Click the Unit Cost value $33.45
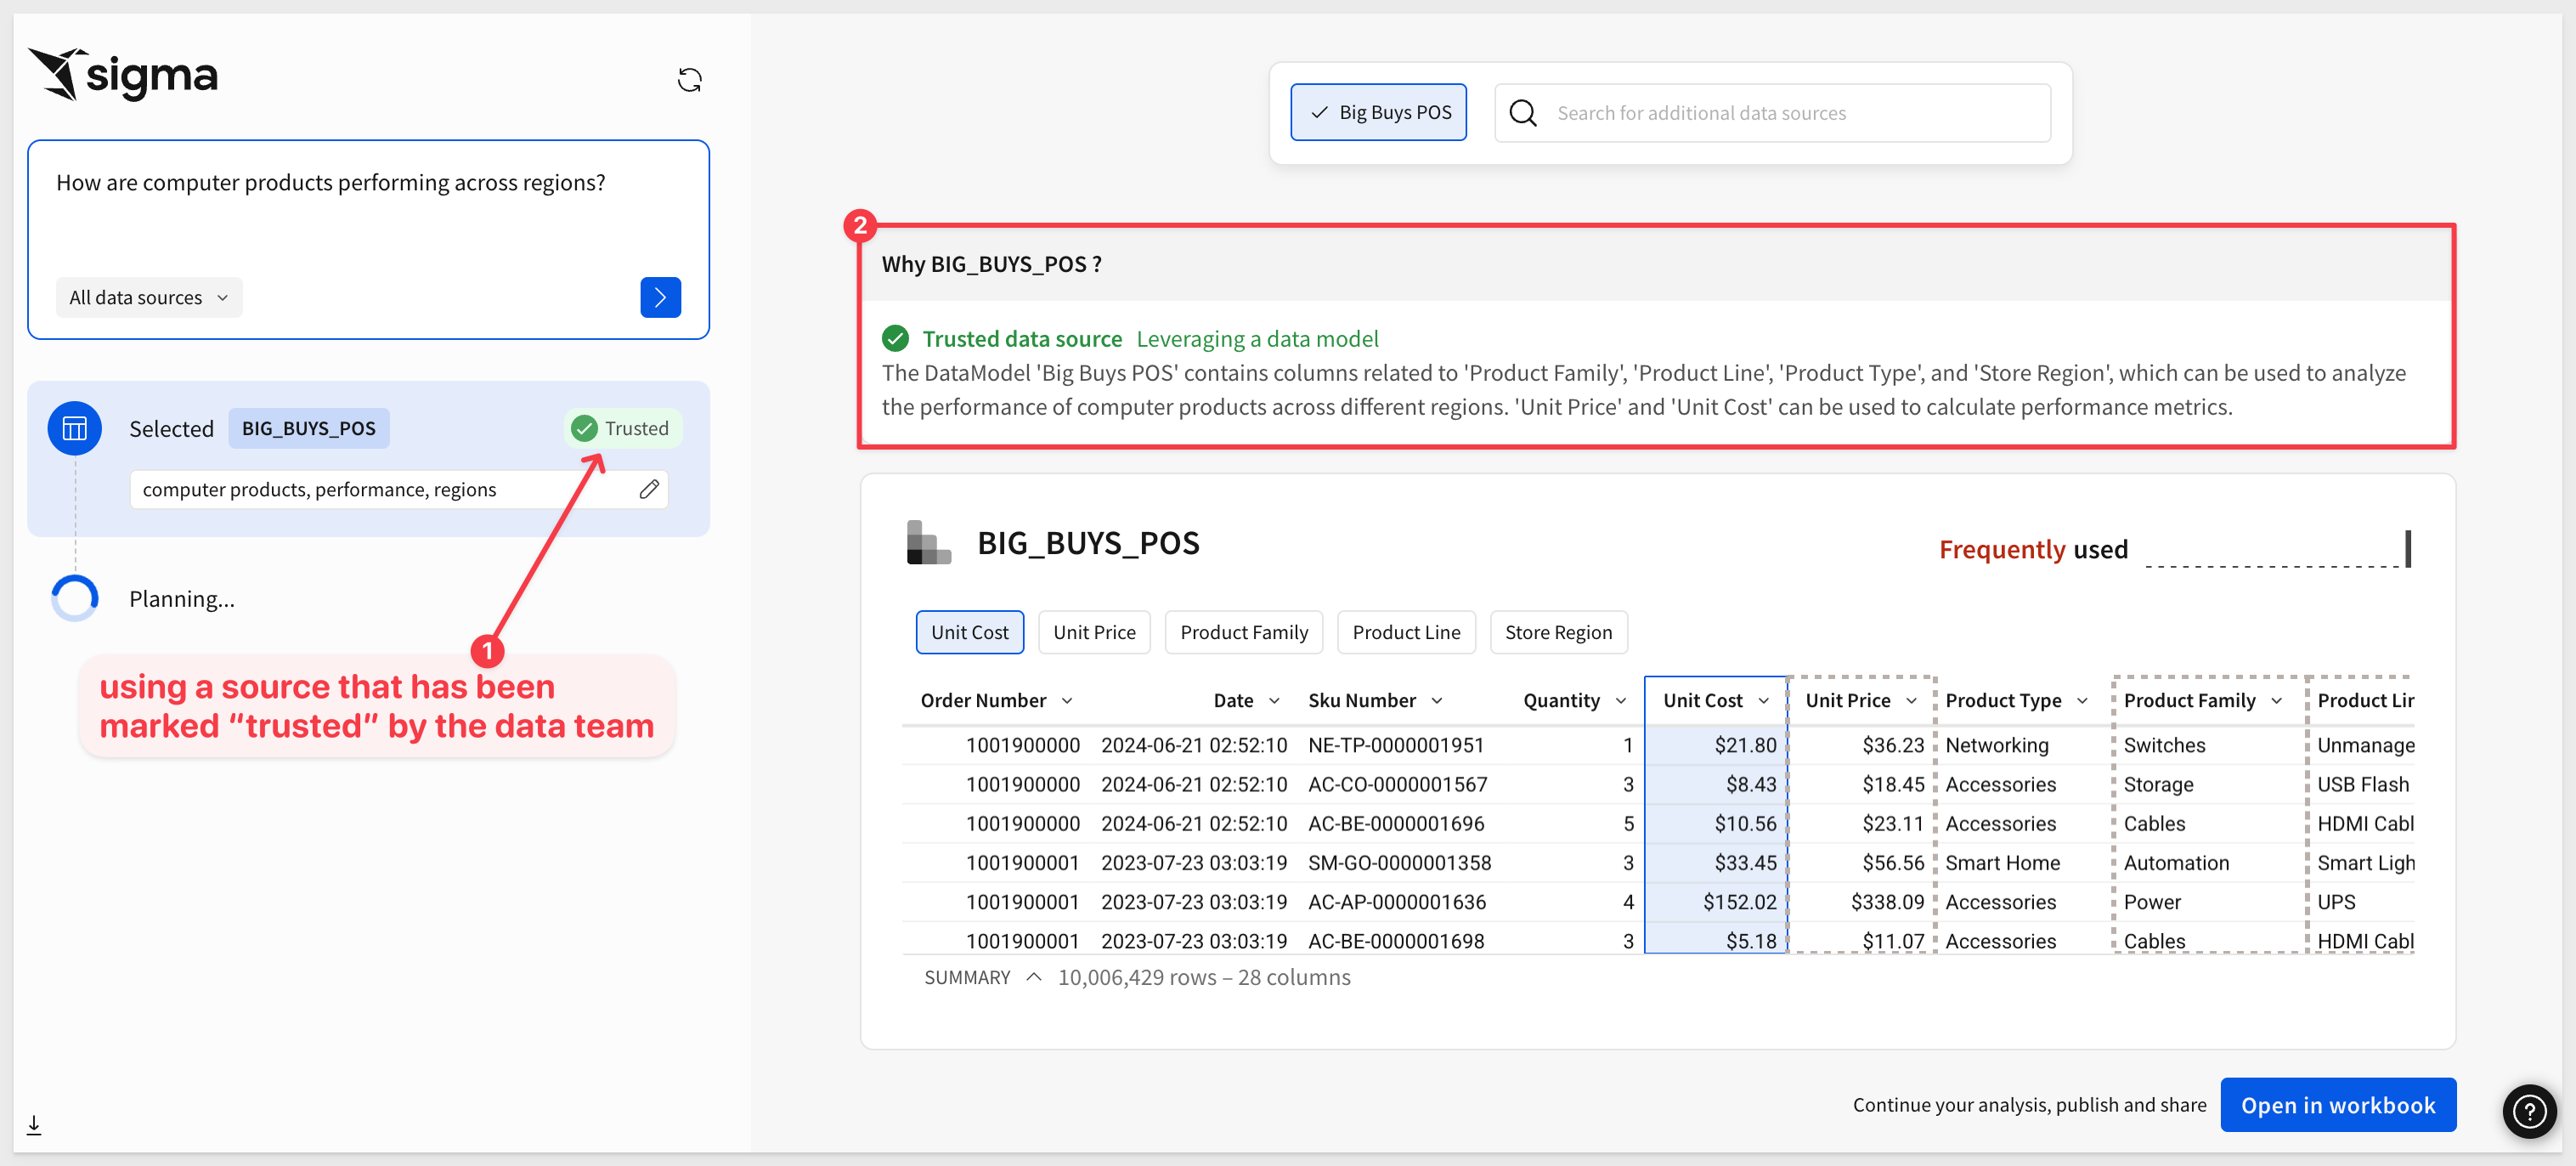The height and width of the screenshot is (1166, 2576). [1745, 862]
